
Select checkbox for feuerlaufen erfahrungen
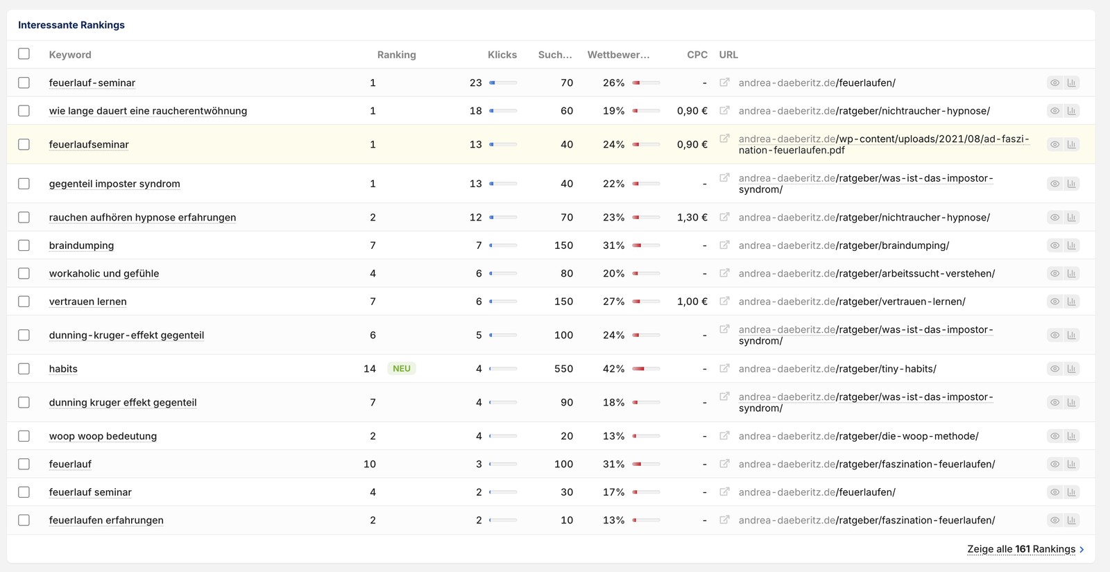[x=24, y=520]
